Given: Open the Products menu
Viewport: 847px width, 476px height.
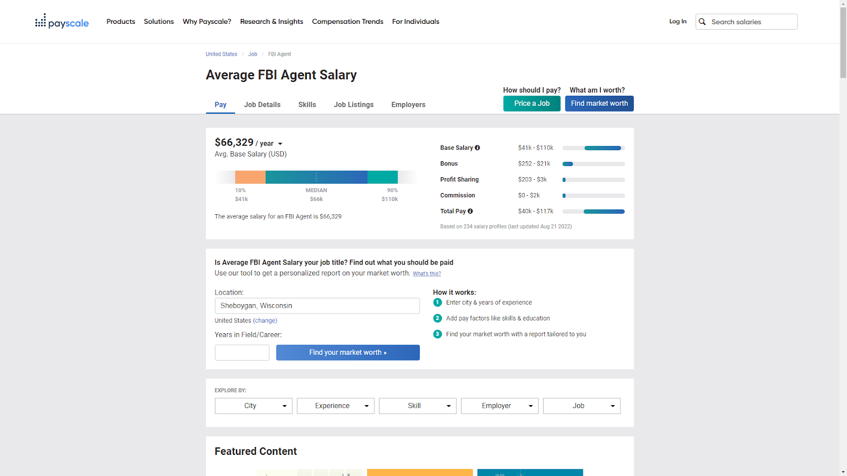Looking at the screenshot, I should click(x=121, y=22).
